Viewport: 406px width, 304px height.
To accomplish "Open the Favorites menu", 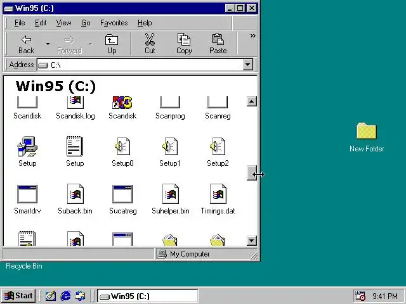I will (114, 23).
